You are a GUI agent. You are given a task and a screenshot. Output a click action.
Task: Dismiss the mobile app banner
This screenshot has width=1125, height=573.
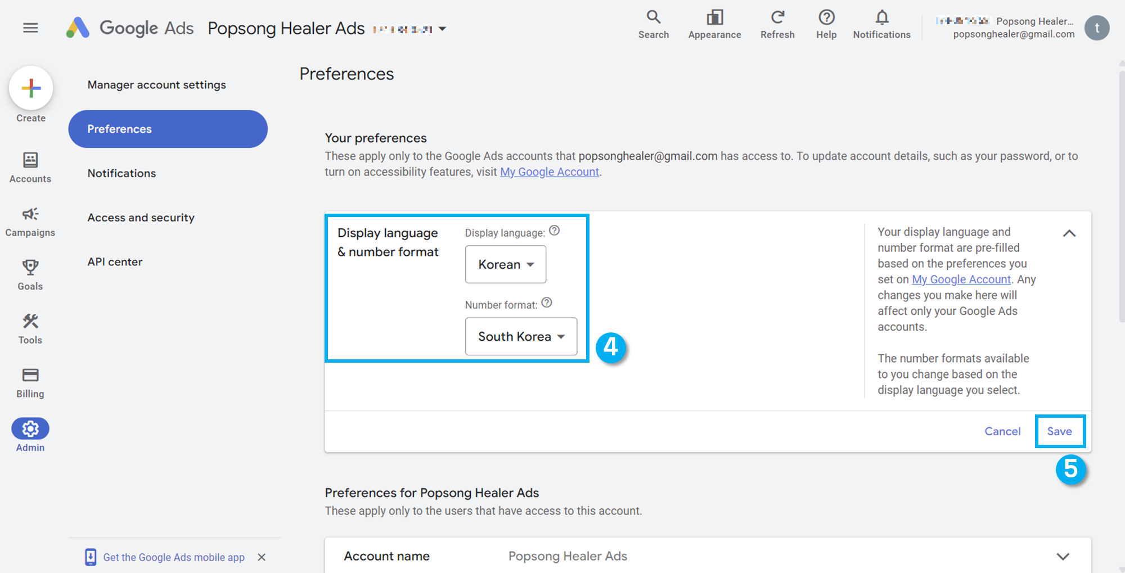(262, 557)
